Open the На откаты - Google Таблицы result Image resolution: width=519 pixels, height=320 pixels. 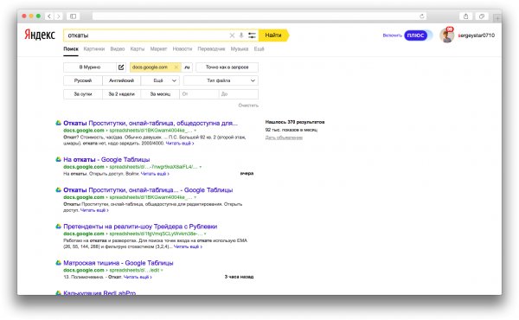coord(106,159)
